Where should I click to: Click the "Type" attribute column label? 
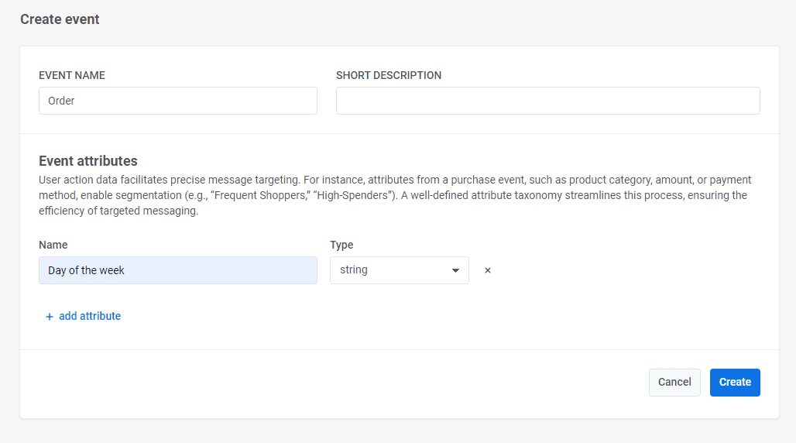click(341, 245)
